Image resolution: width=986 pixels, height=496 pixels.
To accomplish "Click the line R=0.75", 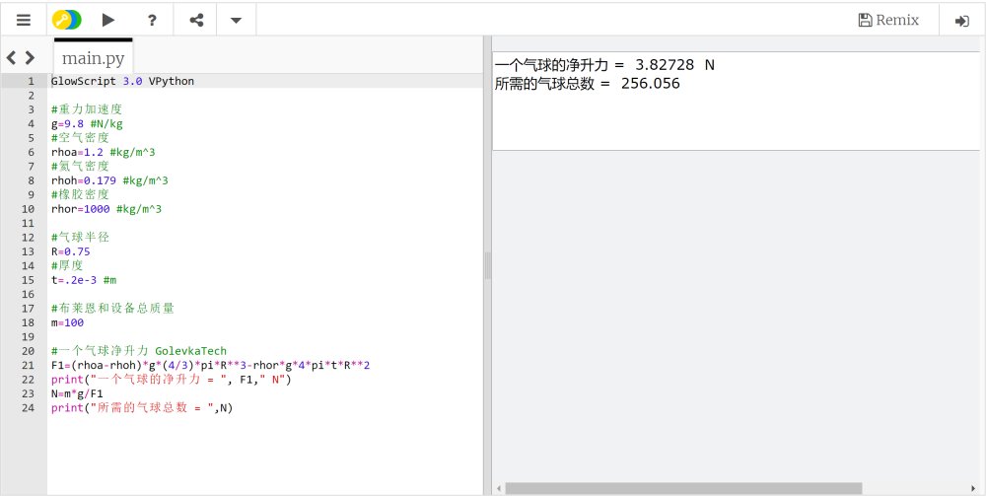I will 70,251.
